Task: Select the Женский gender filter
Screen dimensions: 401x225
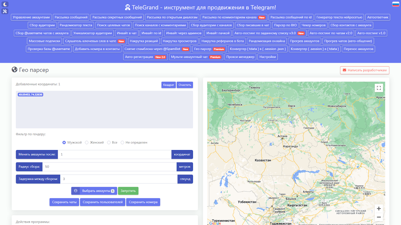Action: [87, 142]
